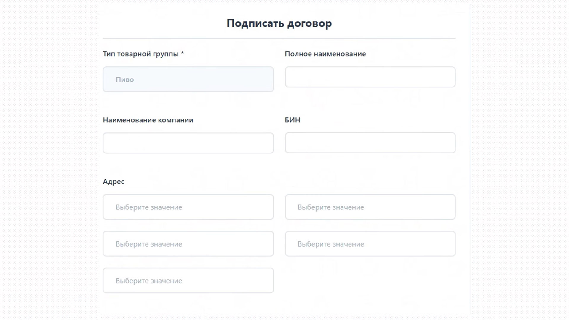The image size is (569, 320).
Task: Open the second right-column Выберите значение dropdown
Action: pyautogui.click(x=370, y=244)
